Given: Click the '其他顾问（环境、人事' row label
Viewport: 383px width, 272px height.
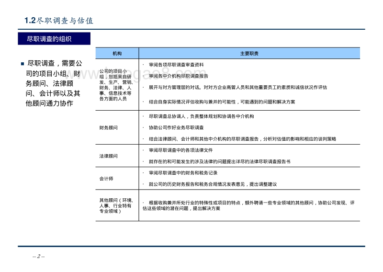Looking at the screenshot, I should (x=116, y=205).
